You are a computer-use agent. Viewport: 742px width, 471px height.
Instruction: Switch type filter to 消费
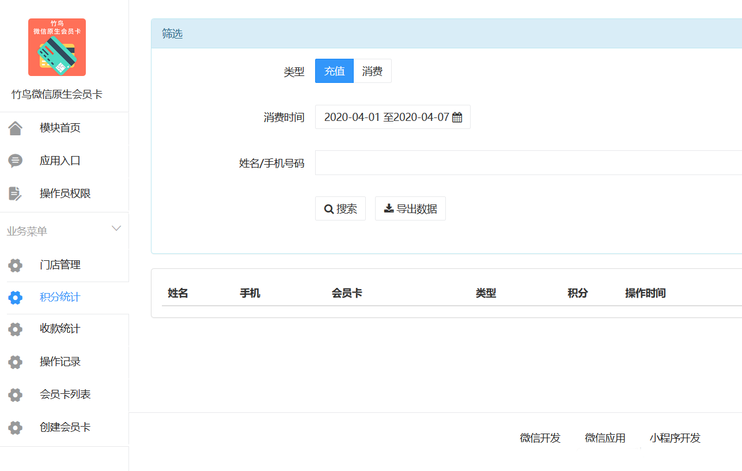372,71
